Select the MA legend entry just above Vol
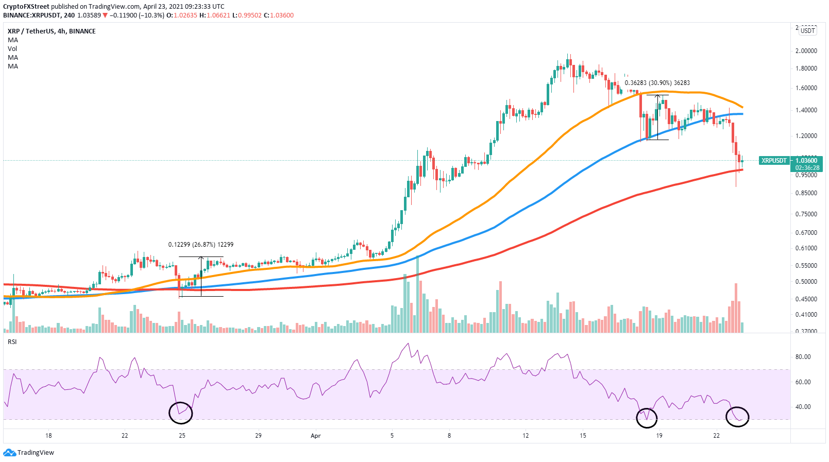829x462 pixels. point(13,40)
